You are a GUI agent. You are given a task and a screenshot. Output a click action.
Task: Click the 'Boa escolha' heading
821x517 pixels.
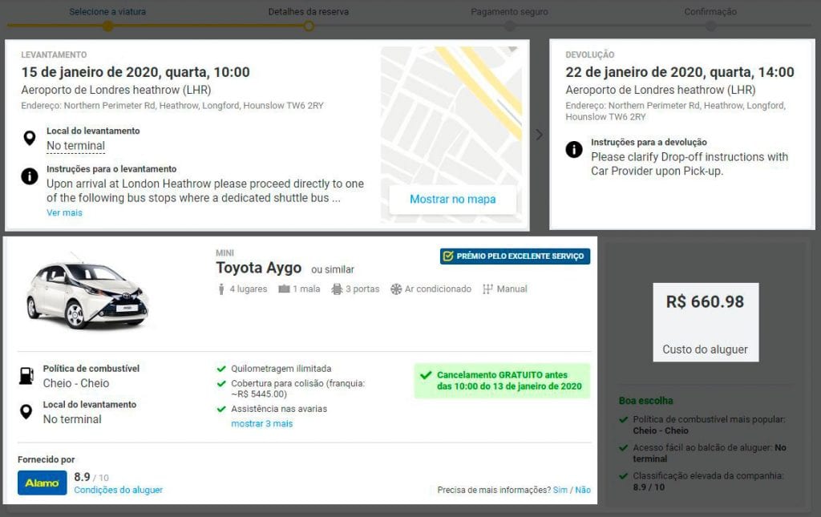(645, 401)
